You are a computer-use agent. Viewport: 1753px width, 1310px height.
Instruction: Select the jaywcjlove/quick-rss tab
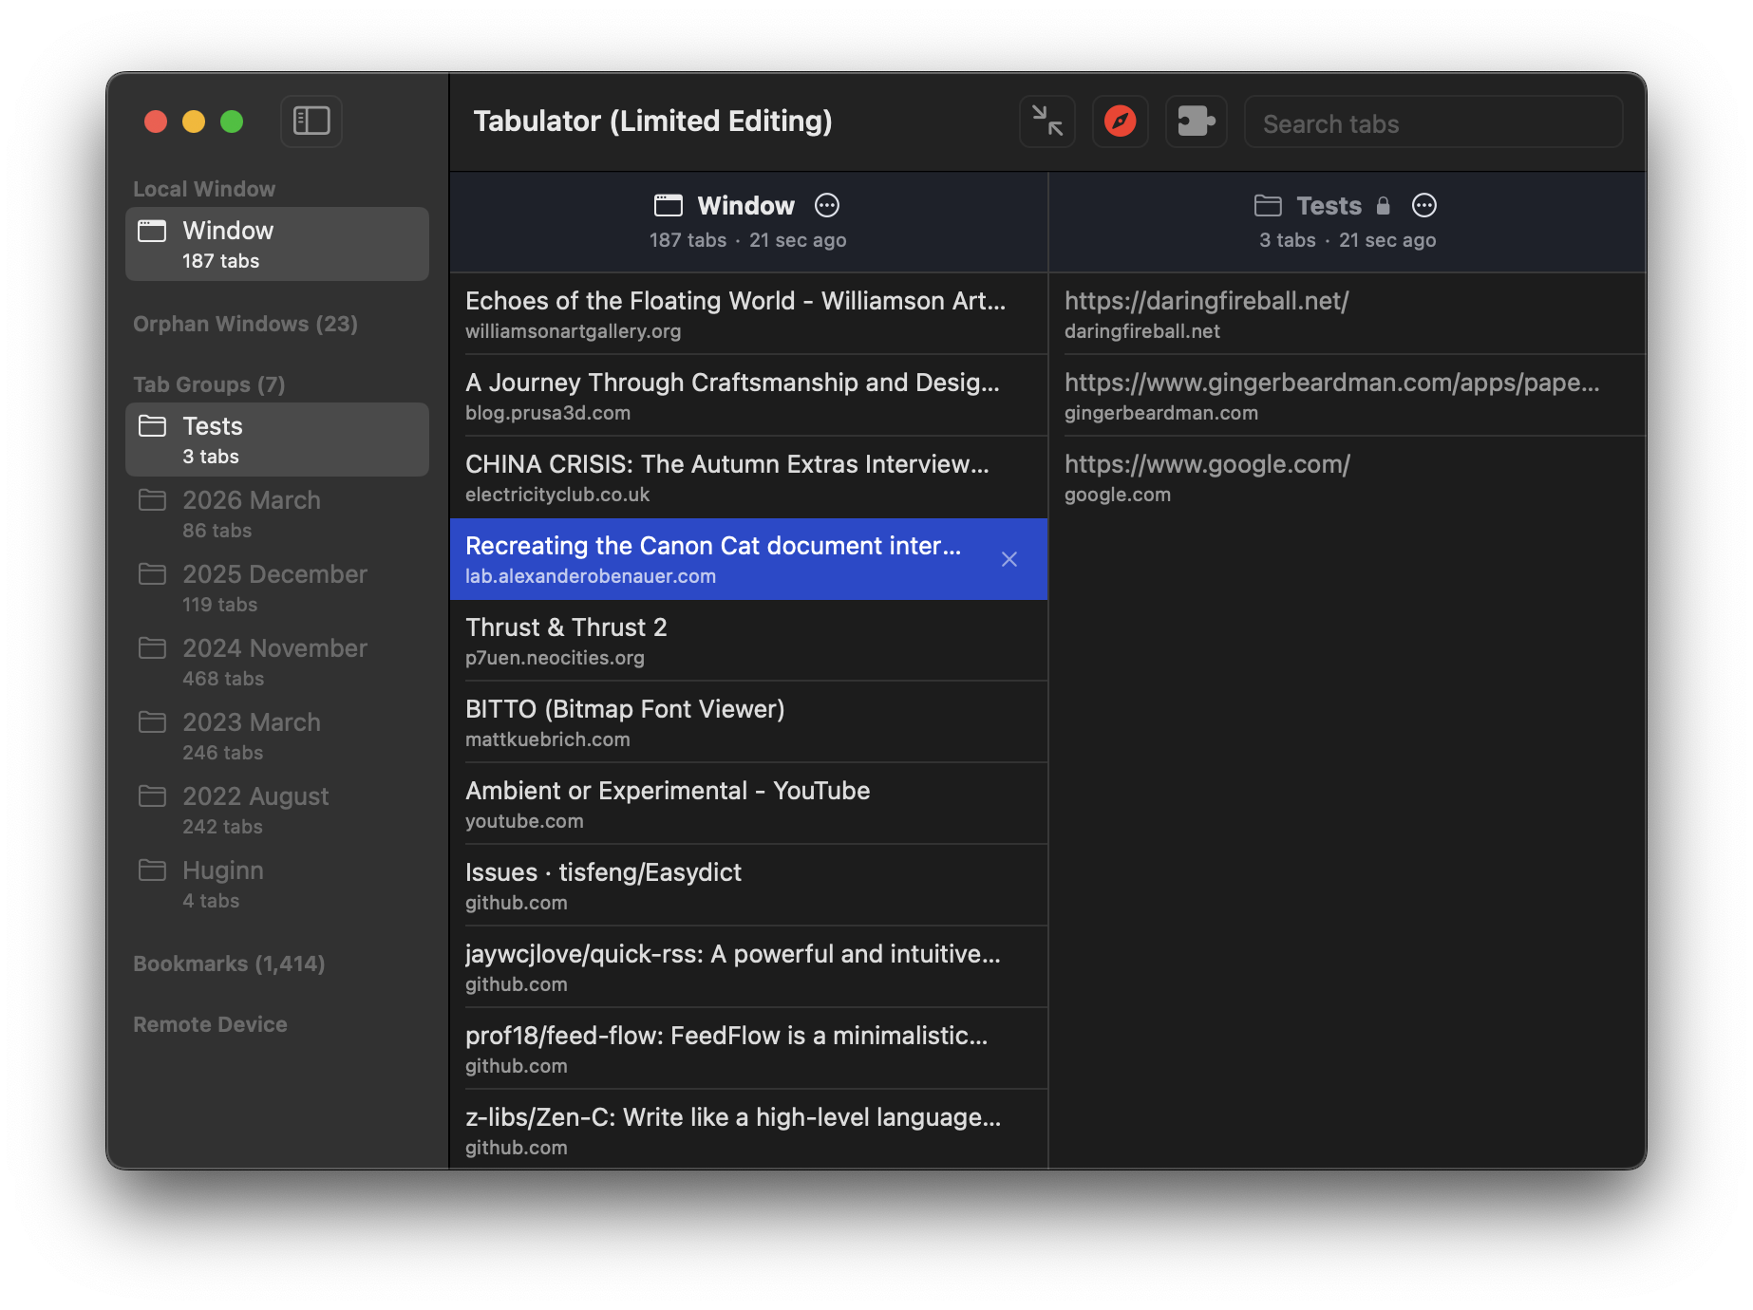click(748, 967)
